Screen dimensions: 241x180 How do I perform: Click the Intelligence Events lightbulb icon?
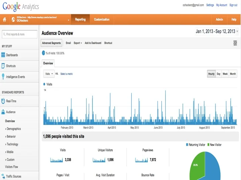[3, 77]
